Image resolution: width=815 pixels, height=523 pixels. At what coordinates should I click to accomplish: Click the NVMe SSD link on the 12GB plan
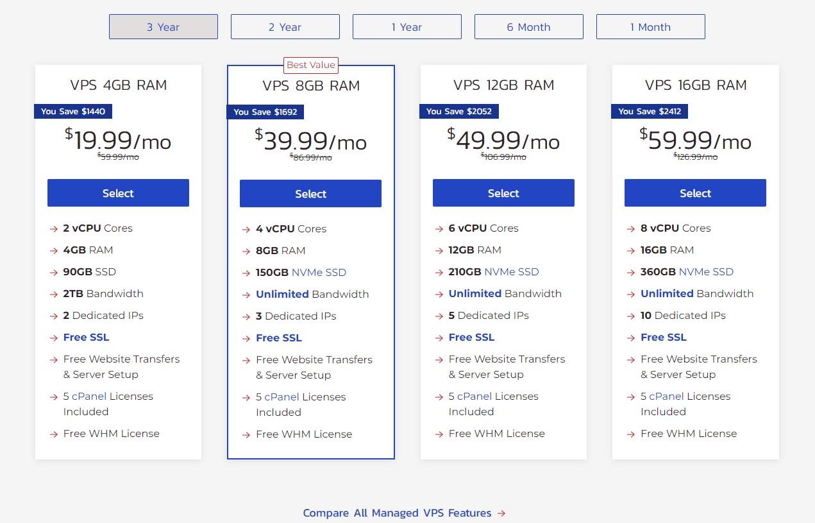(513, 271)
